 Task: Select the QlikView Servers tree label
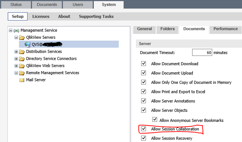coord(41,37)
